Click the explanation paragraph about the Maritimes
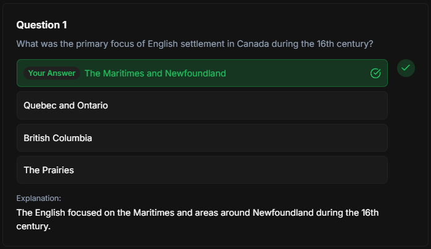Image resolution: width=431 pixels, height=249 pixels. coord(197,219)
